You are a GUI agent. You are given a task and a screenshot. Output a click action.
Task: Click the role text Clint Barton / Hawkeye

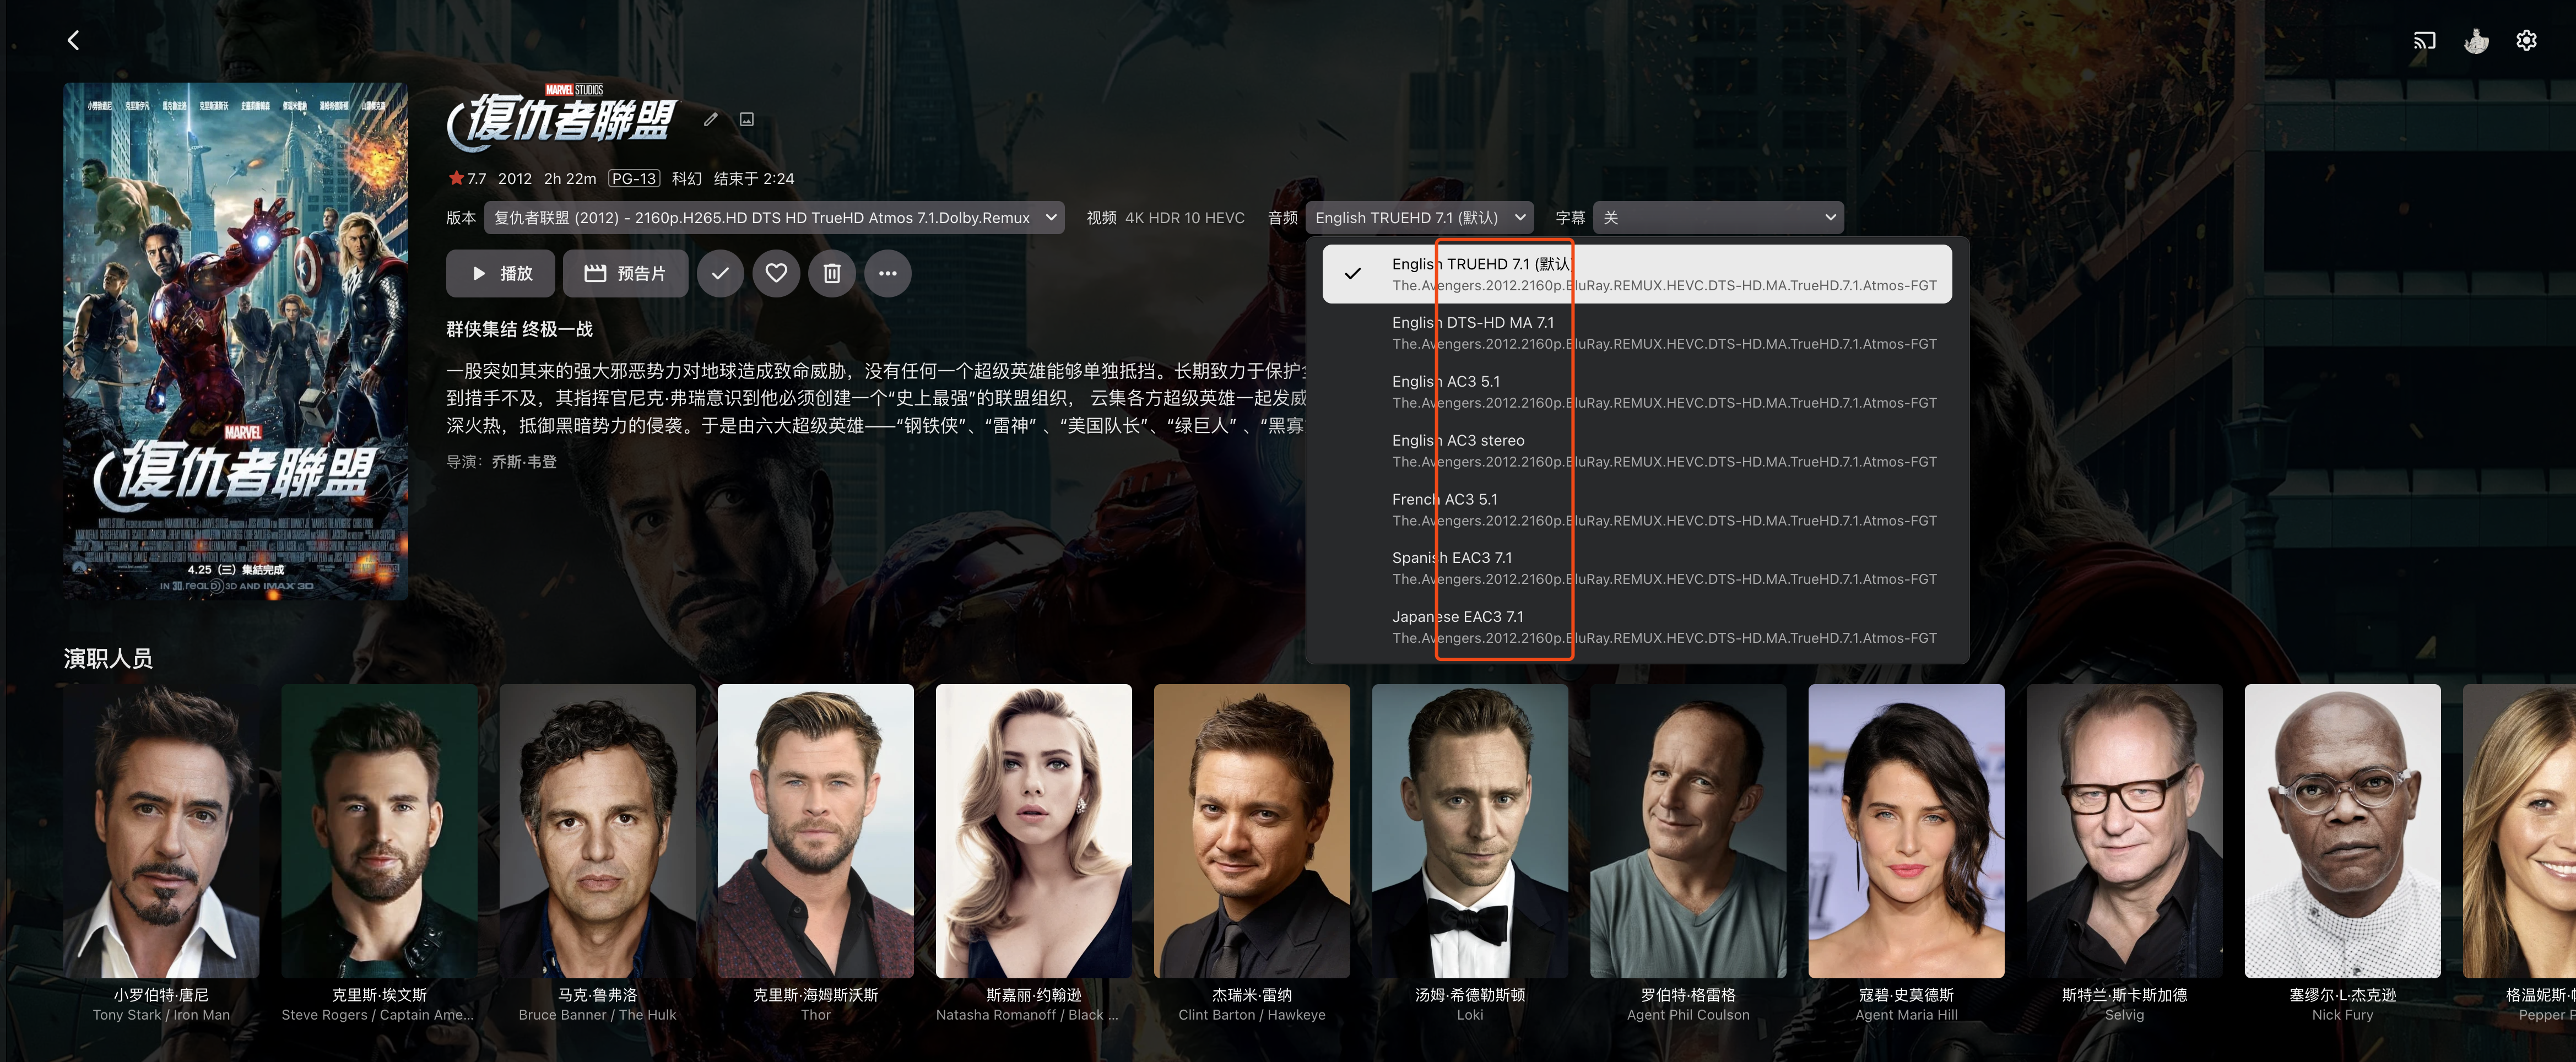(1251, 1015)
